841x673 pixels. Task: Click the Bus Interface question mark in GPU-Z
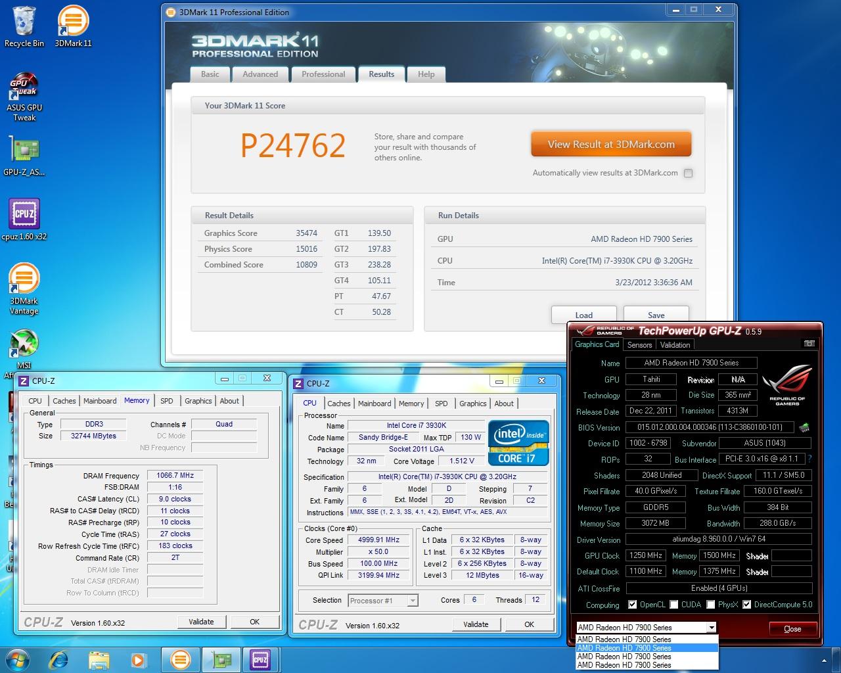pos(809,459)
